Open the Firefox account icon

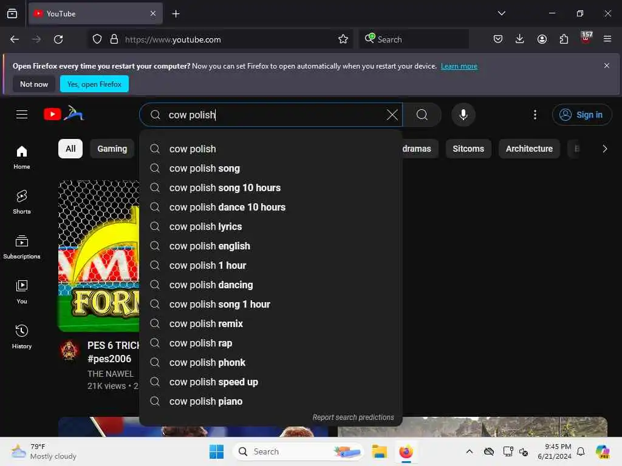coord(542,39)
